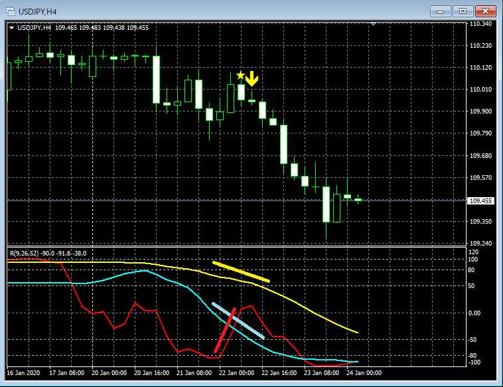Click the indicator label R(9,26,52)
Screen dimensions: 503x387
[24, 253]
